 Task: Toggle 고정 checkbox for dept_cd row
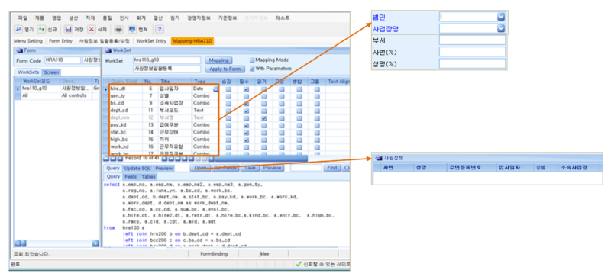coord(281,111)
